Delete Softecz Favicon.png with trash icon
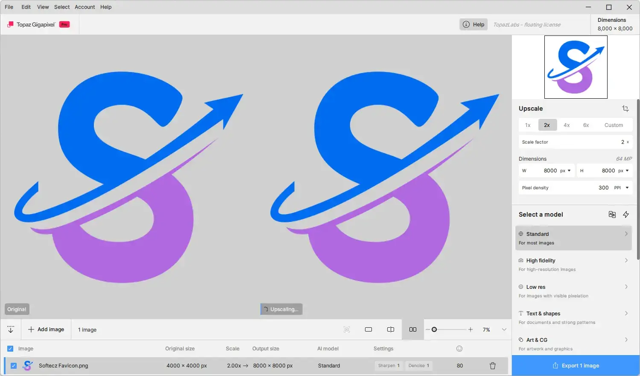Screen dimensions: 640x376 [493, 366]
